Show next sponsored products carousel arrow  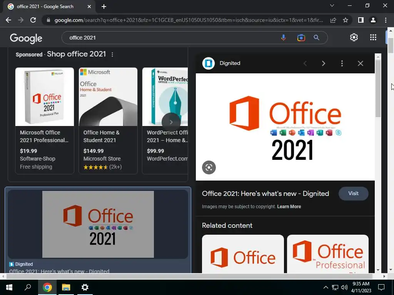click(171, 122)
